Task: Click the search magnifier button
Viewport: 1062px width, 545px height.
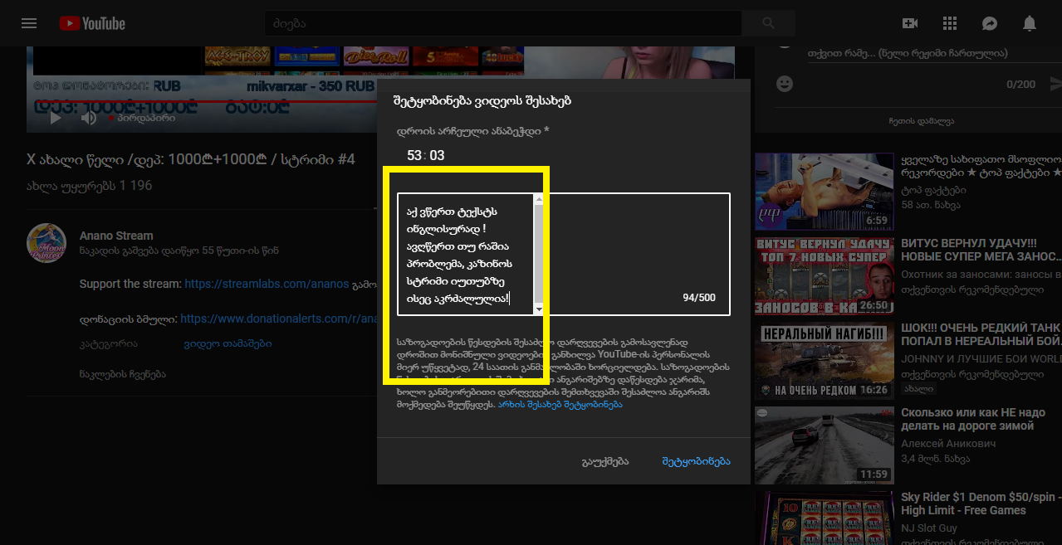Action: pyautogui.click(x=768, y=23)
